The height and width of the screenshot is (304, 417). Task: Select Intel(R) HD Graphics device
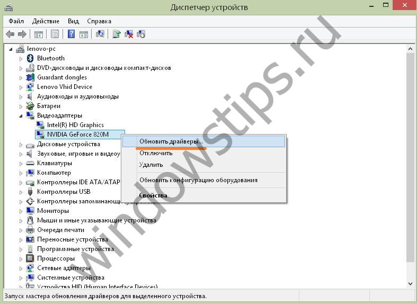tap(75, 125)
